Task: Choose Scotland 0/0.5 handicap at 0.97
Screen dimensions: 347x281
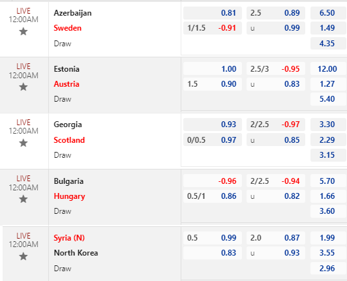Action: click(x=213, y=140)
